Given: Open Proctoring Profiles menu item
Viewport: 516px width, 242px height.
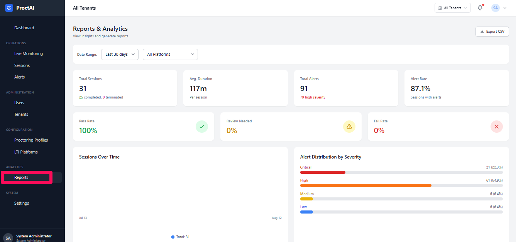Looking at the screenshot, I should click(x=31, y=140).
